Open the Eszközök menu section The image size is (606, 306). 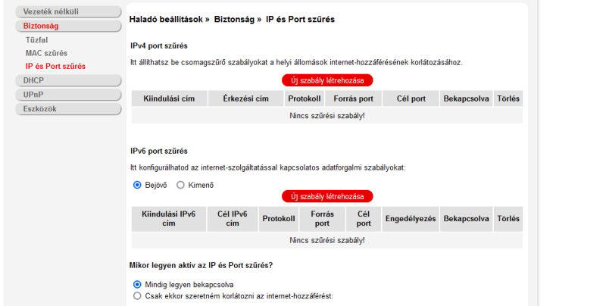pos(68,109)
